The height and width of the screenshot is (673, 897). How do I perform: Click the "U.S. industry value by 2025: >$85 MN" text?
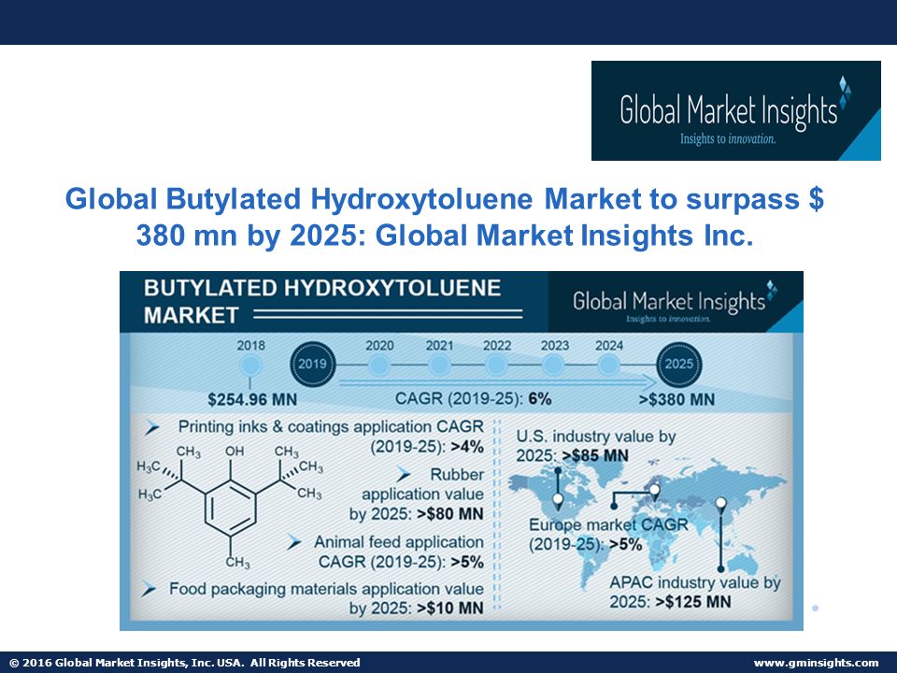(x=595, y=446)
